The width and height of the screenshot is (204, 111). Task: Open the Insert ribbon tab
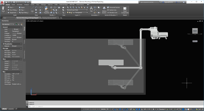13,5
